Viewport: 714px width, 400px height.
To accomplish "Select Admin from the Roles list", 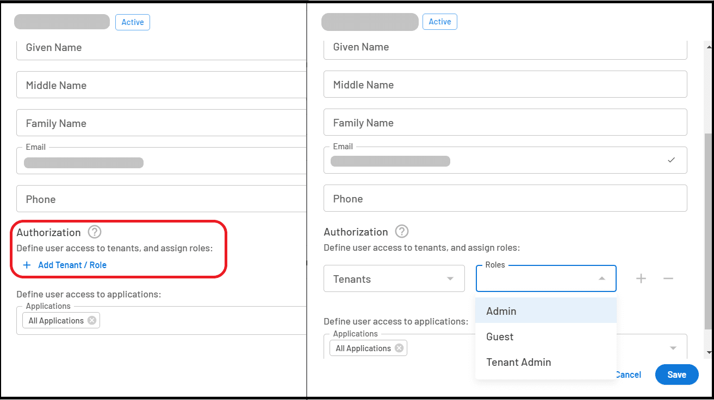I will [x=501, y=311].
